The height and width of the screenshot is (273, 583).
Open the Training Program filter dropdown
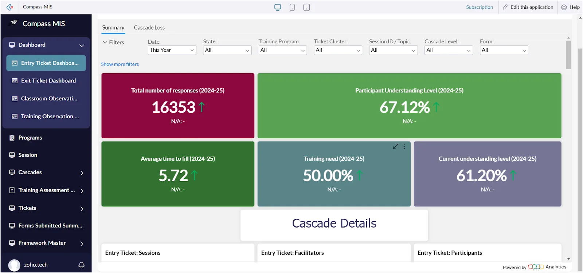(x=283, y=50)
